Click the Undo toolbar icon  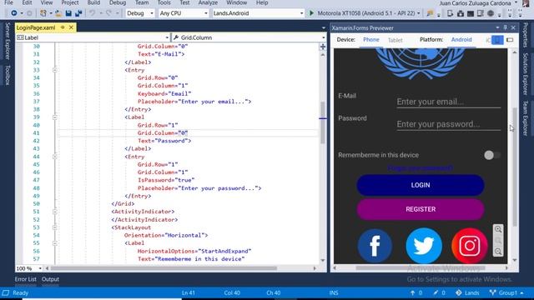click(x=92, y=13)
